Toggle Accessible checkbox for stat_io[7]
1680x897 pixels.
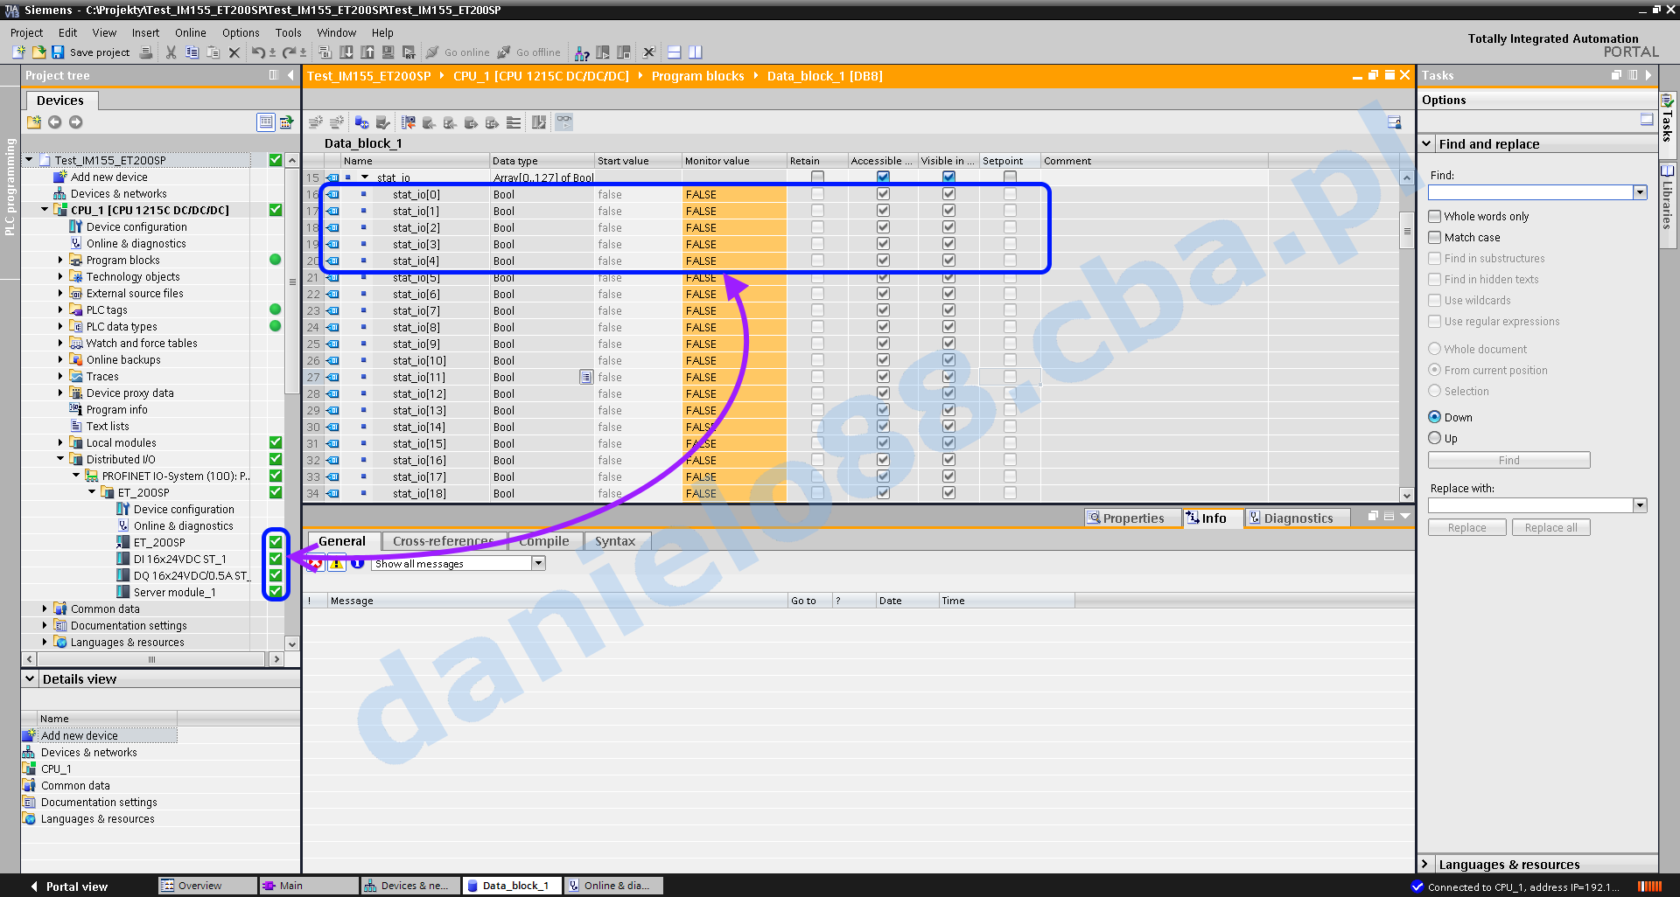pos(883,310)
